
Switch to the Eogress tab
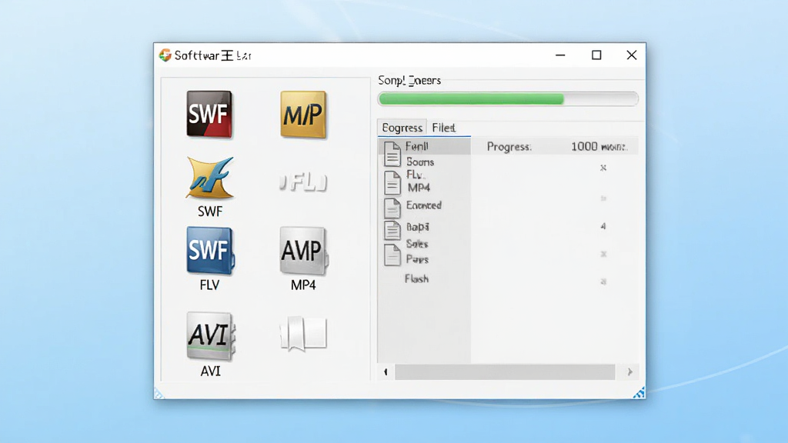coord(402,128)
